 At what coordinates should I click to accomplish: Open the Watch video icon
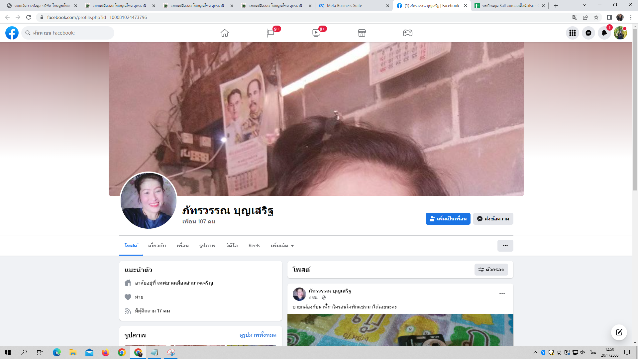pos(316,33)
